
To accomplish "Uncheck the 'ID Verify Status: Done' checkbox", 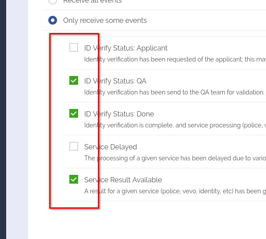I will point(74,114).
